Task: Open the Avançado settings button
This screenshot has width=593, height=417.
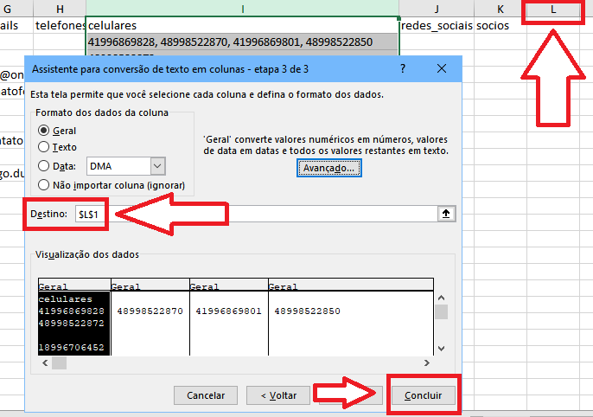Action: 328,168
